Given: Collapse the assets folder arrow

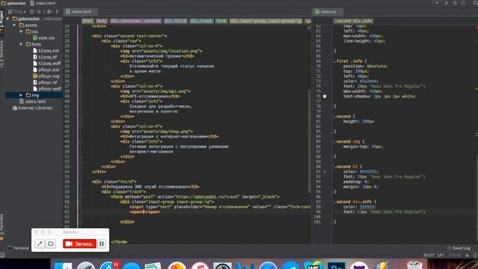Looking at the screenshot, I should coord(14,25).
